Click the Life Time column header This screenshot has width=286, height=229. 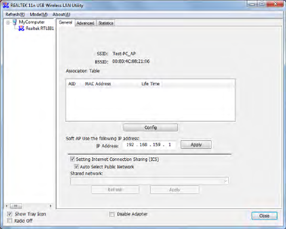151,84
